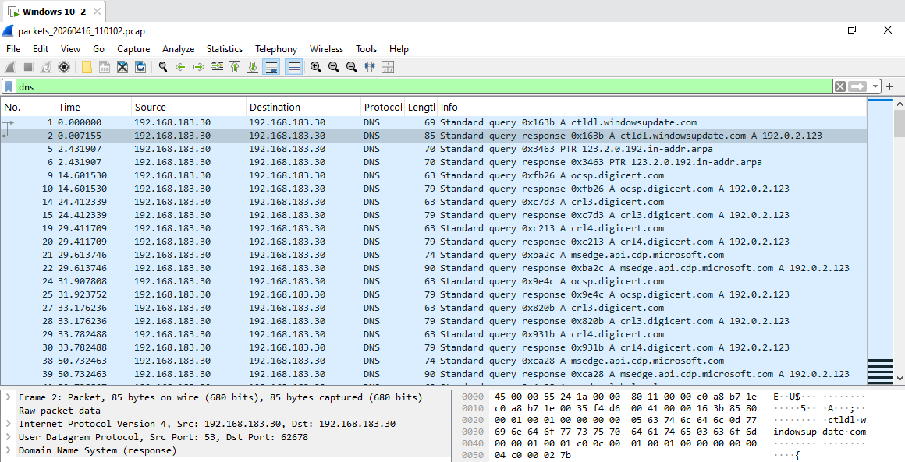The height and width of the screenshot is (462, 905).
Task: Sort packets by the Source column
Action: point(189,108)
